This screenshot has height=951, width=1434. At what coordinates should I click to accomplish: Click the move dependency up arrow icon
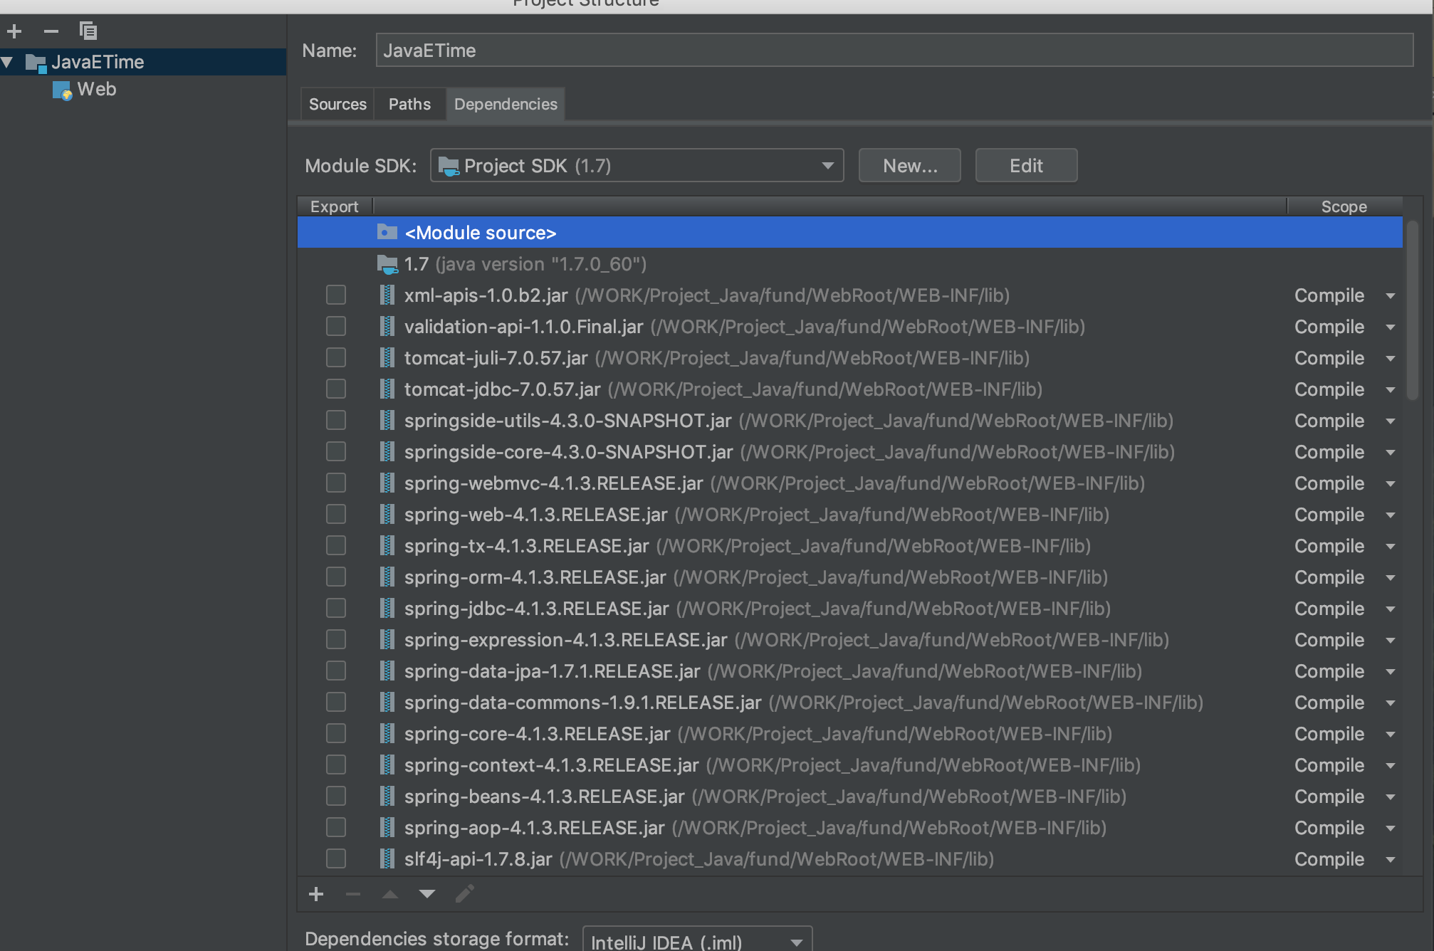pos(390,894)
